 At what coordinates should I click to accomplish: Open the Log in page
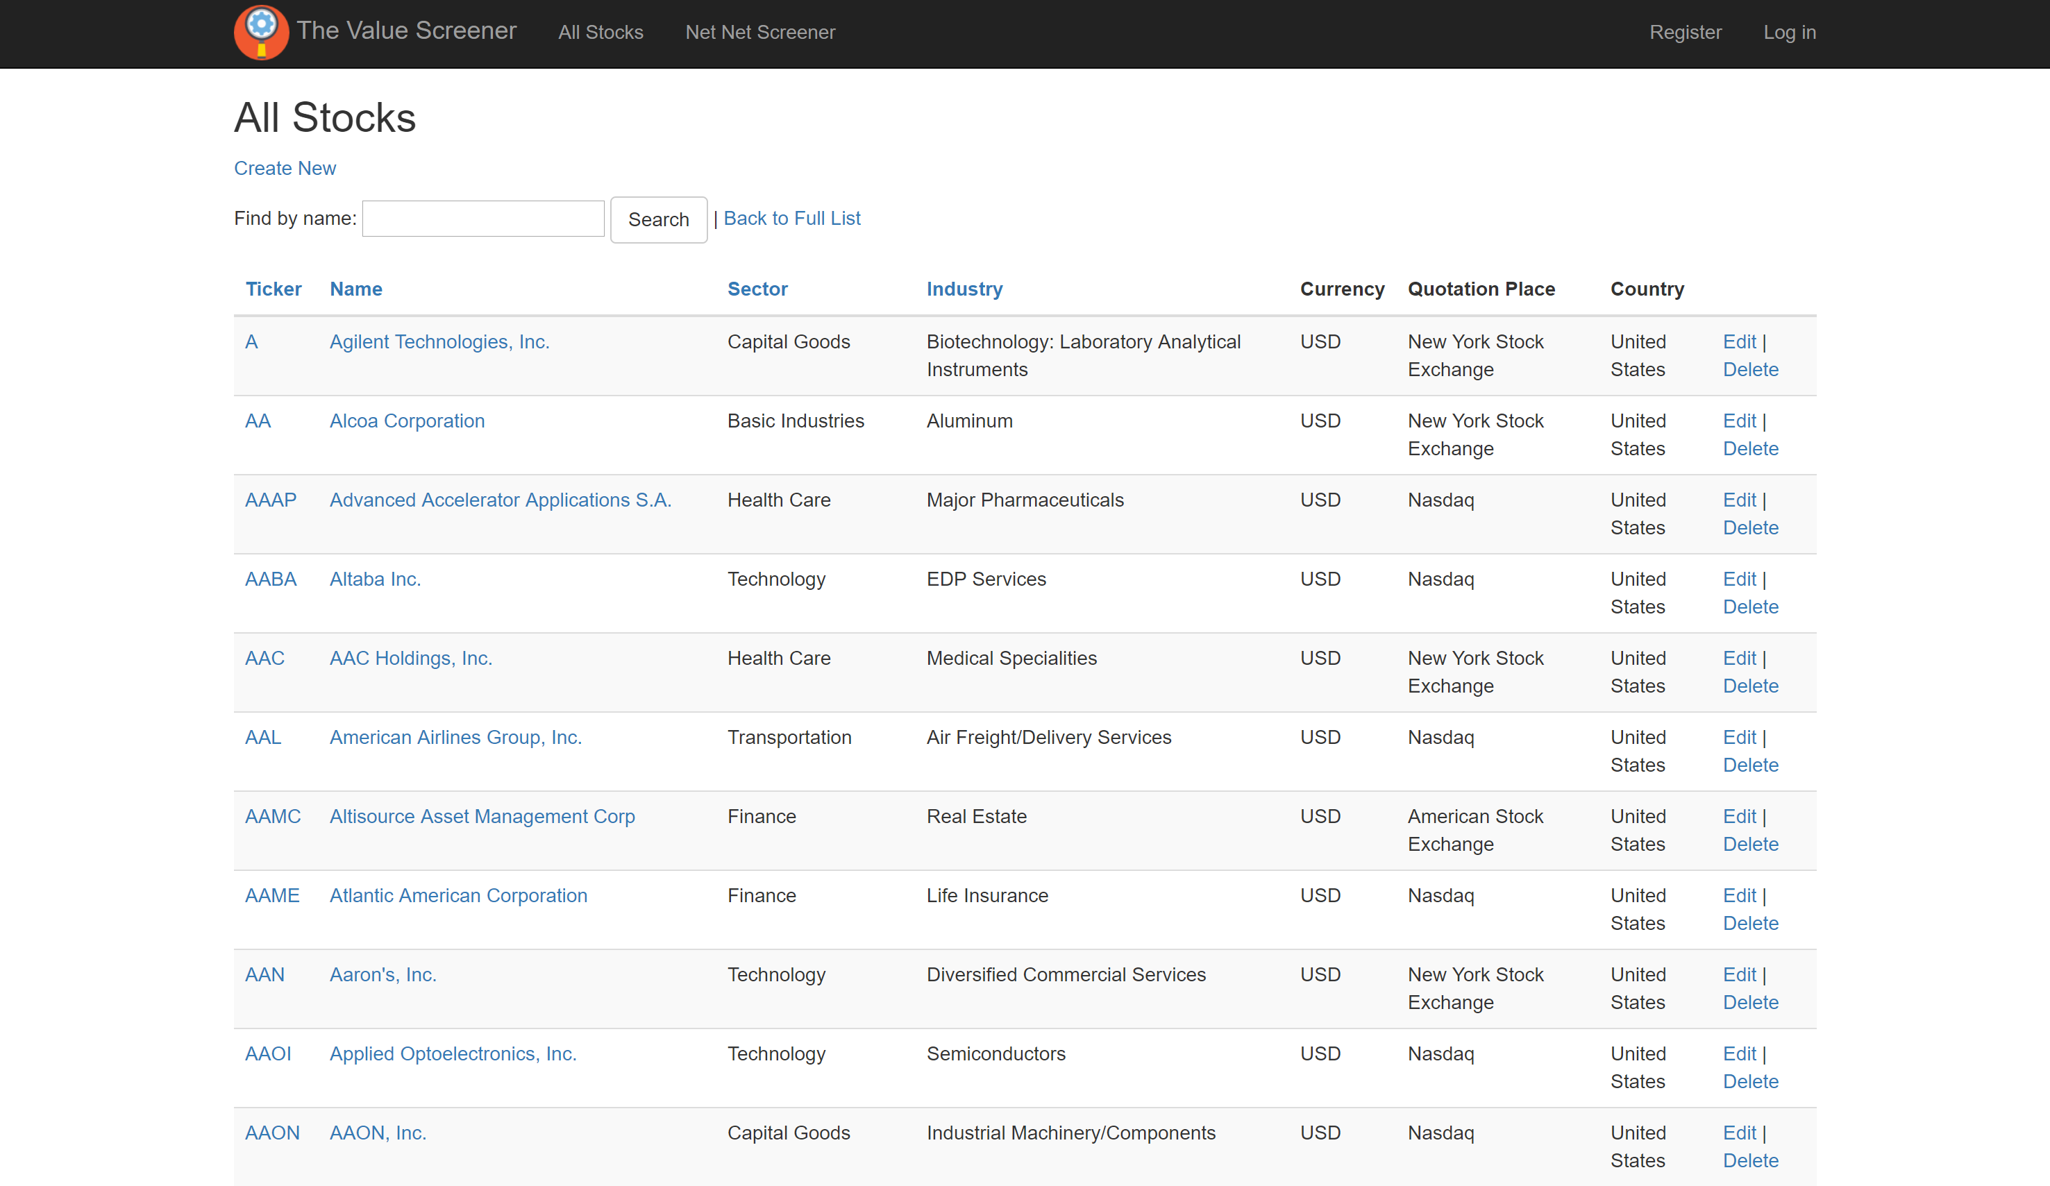point(1789,33)
